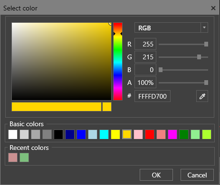Click the G value input field

point(145,57)
